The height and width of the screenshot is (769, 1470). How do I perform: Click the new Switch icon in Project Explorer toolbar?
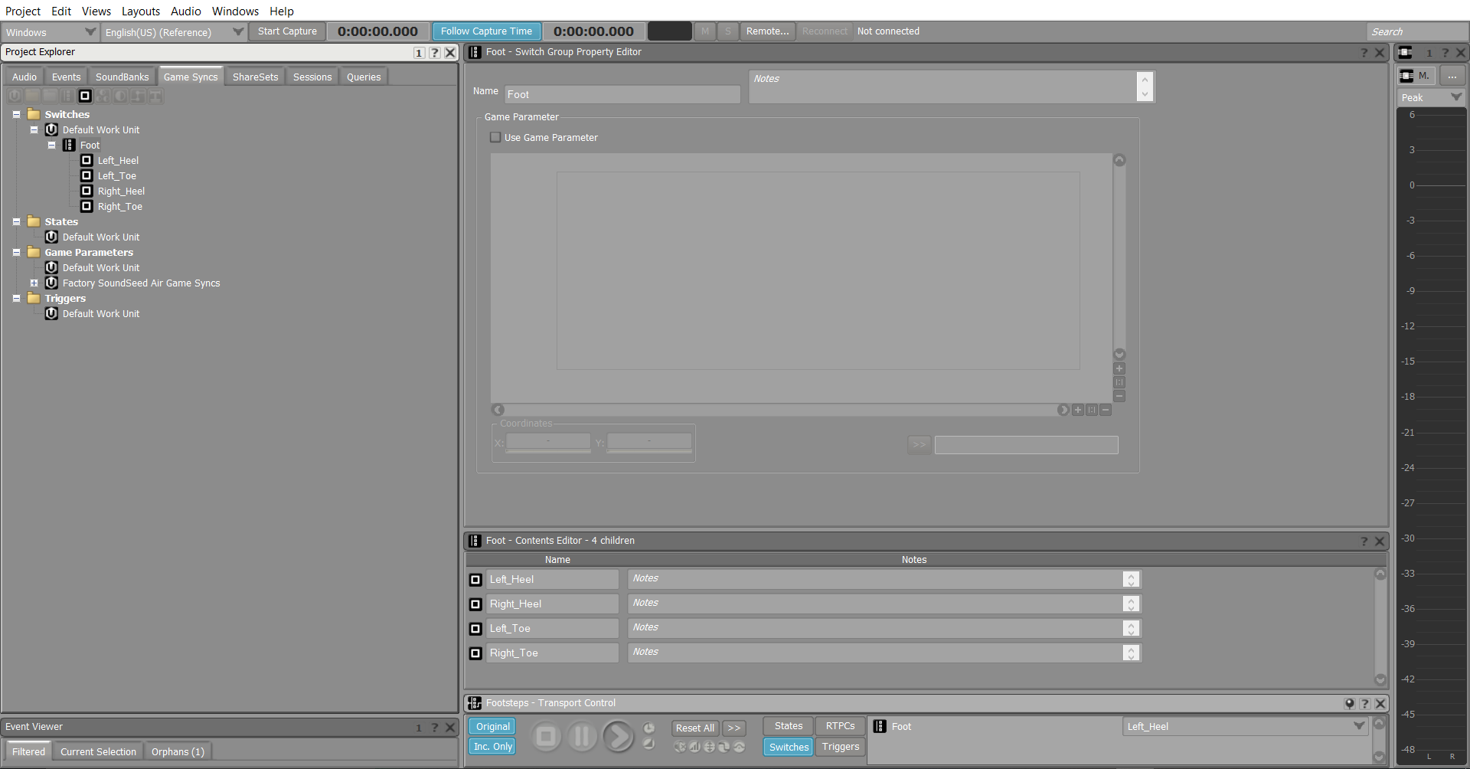pyautogui.click(x=85, y=96)
